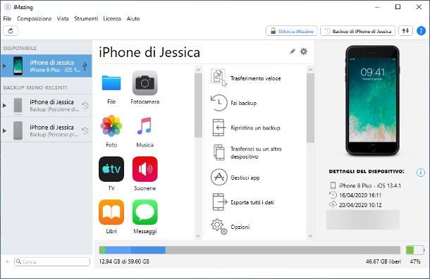The image size is (430, 279).
Task: Click USB connection icon on selected device
Action: [x=85, y=66]
